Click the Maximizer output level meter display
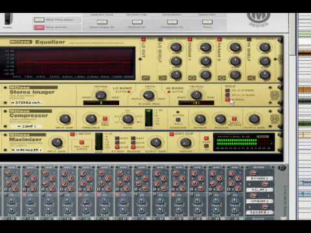The width and height of the screenshot is (311, 233). pyautogui.click(x=244, y=142)
